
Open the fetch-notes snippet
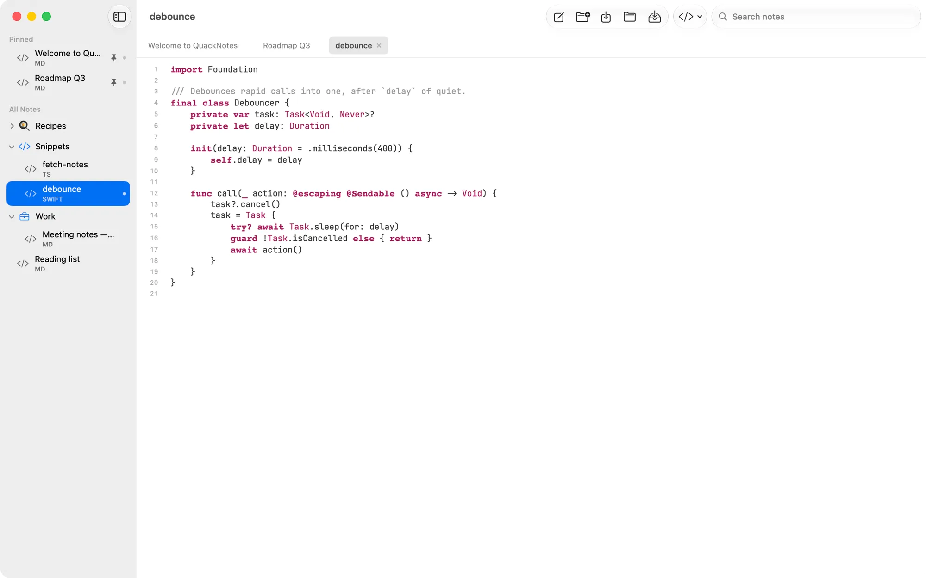coord(68,169)
